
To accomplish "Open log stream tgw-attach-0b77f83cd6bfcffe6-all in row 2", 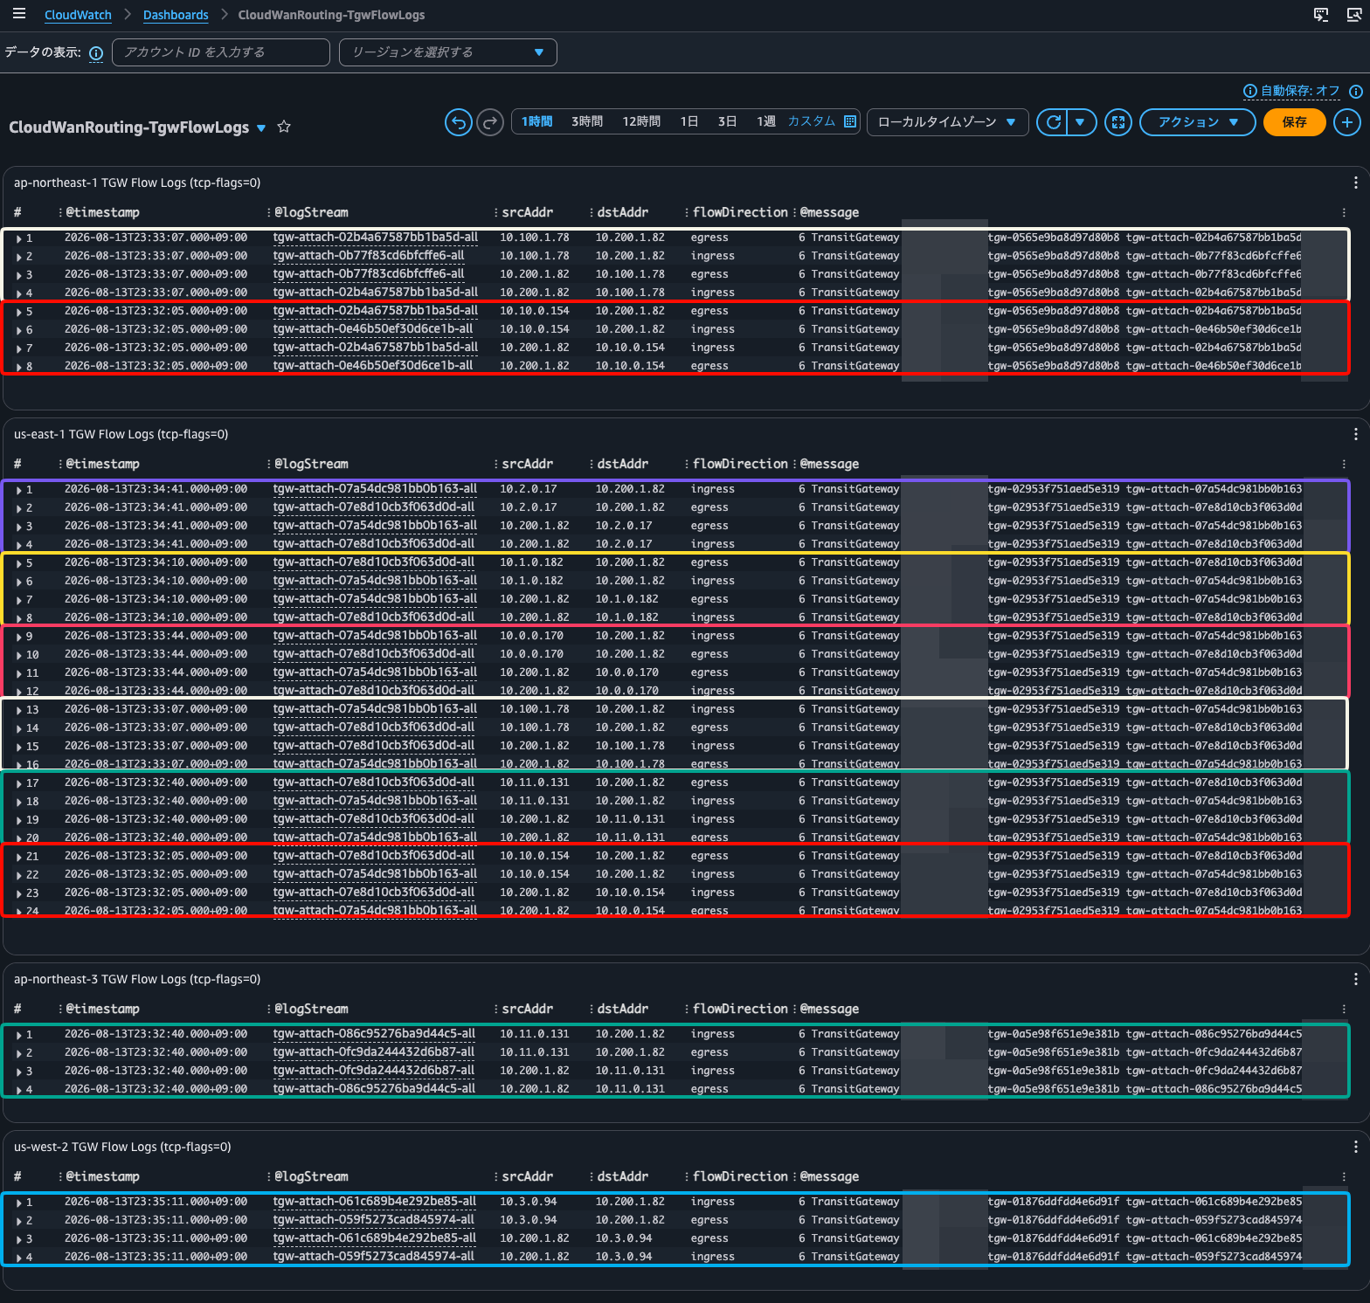I will pyautogui.click(x=369, y=256).
